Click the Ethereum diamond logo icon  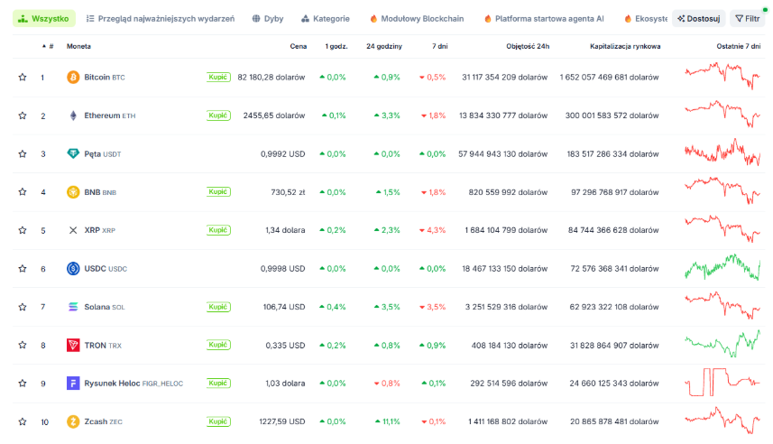point(73,116)
